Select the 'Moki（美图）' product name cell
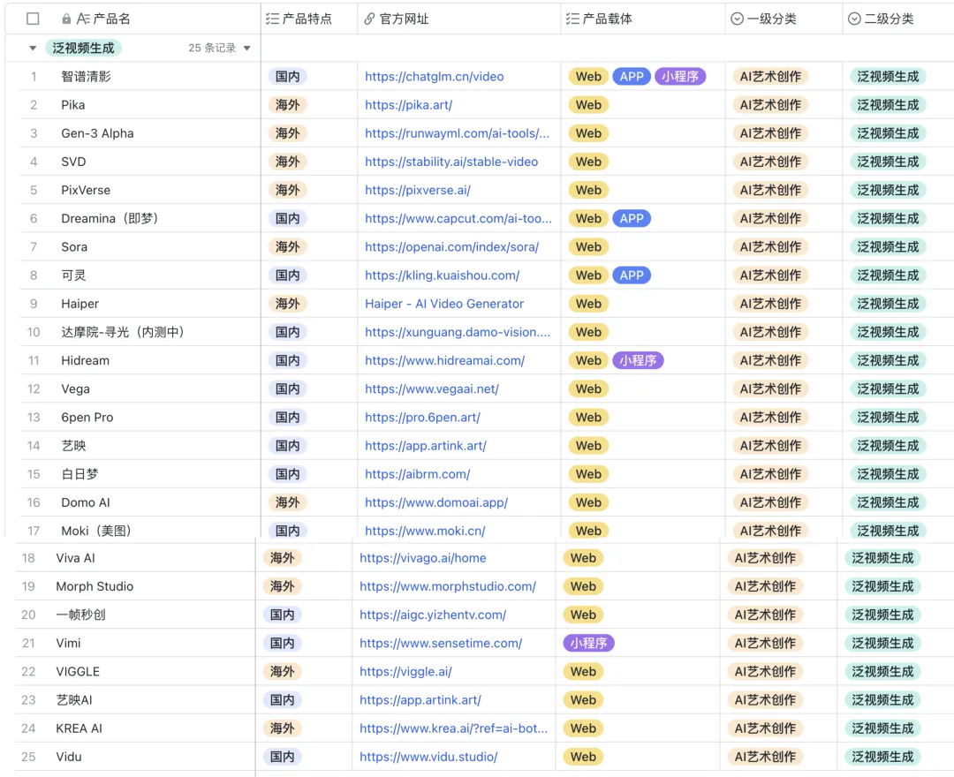 tap(96, 531)
